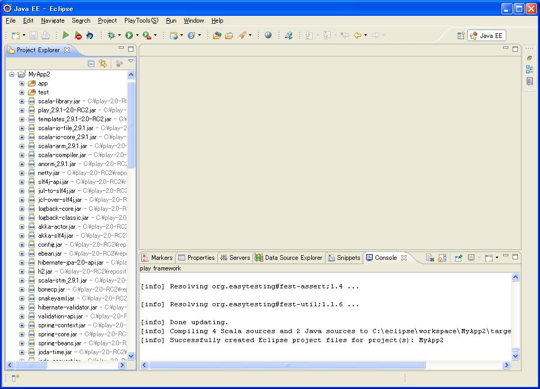Open the File menu

[x=11, y=21]
